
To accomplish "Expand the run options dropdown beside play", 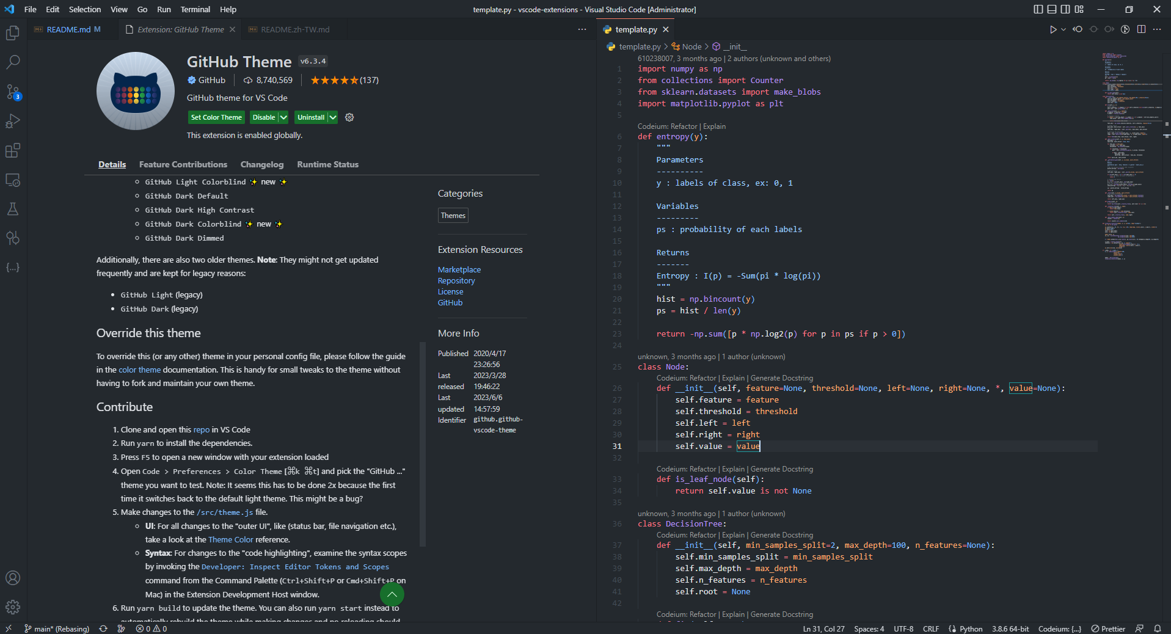I will click(x=1063, y=29).
